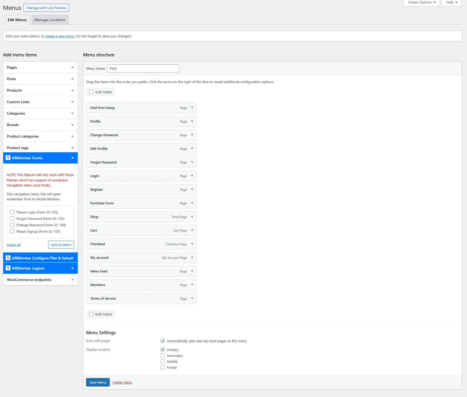Open configuration options for Paid Post Setup
Viewport: 467px width, 397px height.
click(192, 108)
